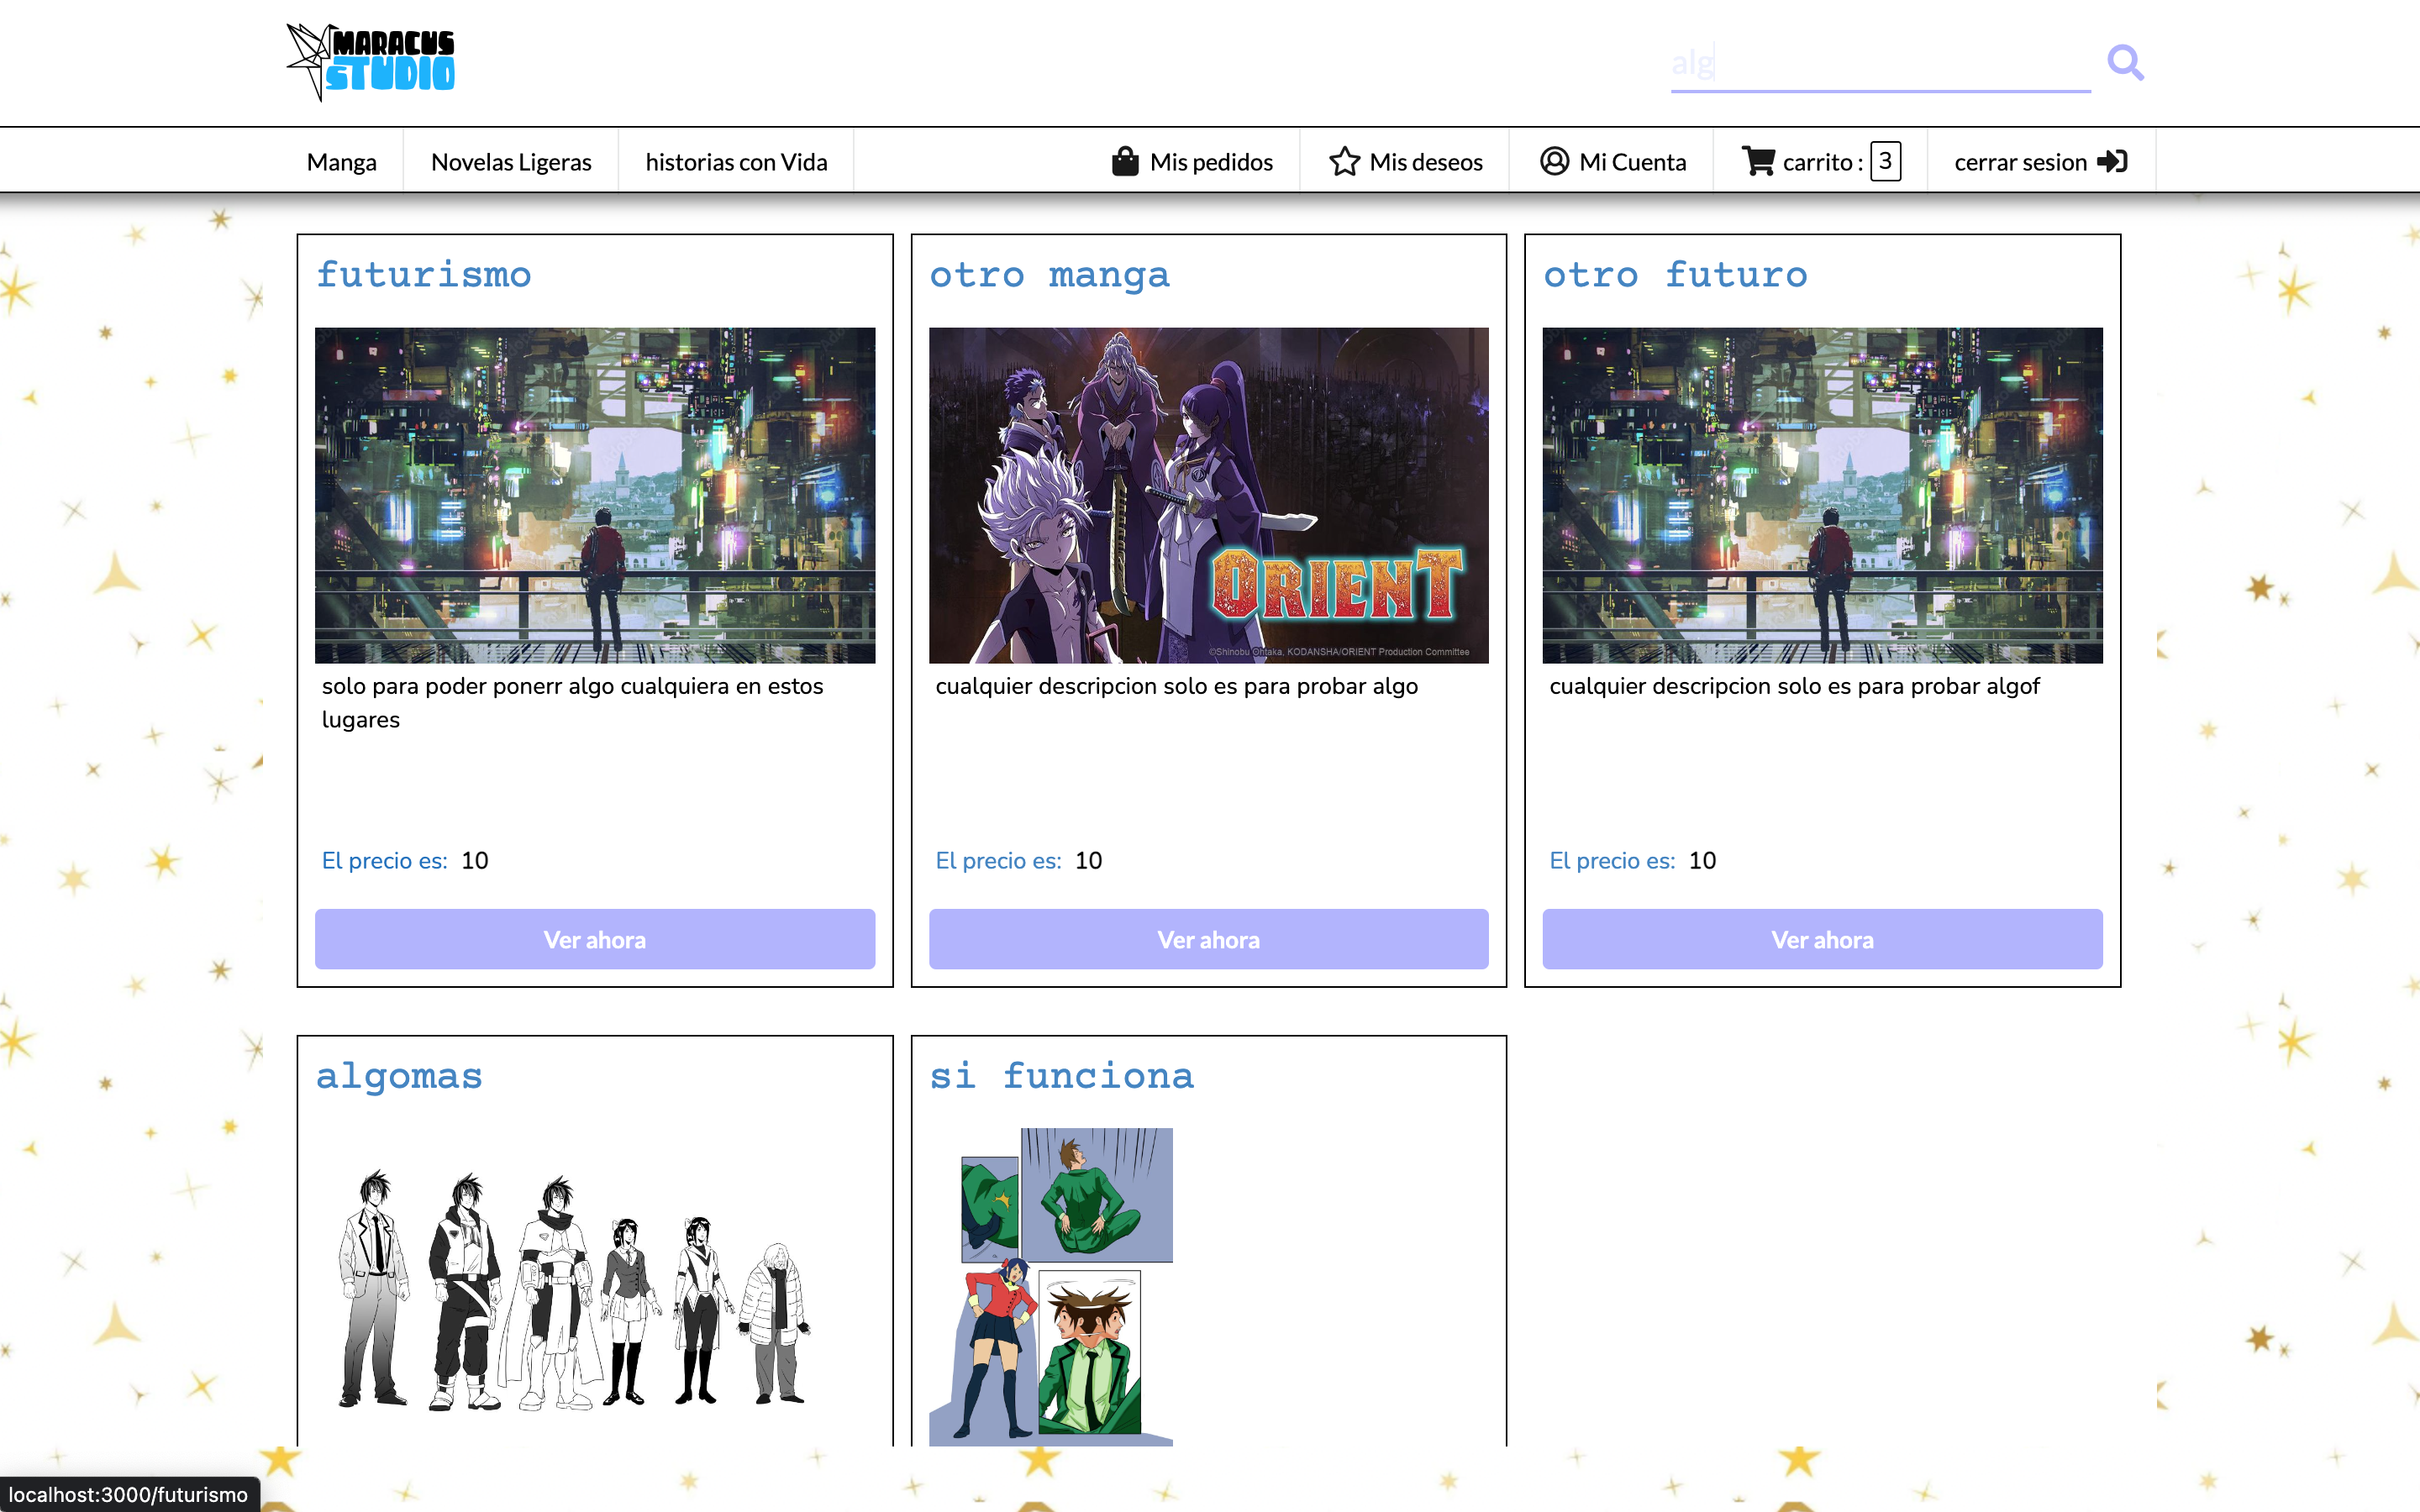This screenshot has width=2420, height=1512.
Task: Click into the search text field
Action: point(1880,64)
